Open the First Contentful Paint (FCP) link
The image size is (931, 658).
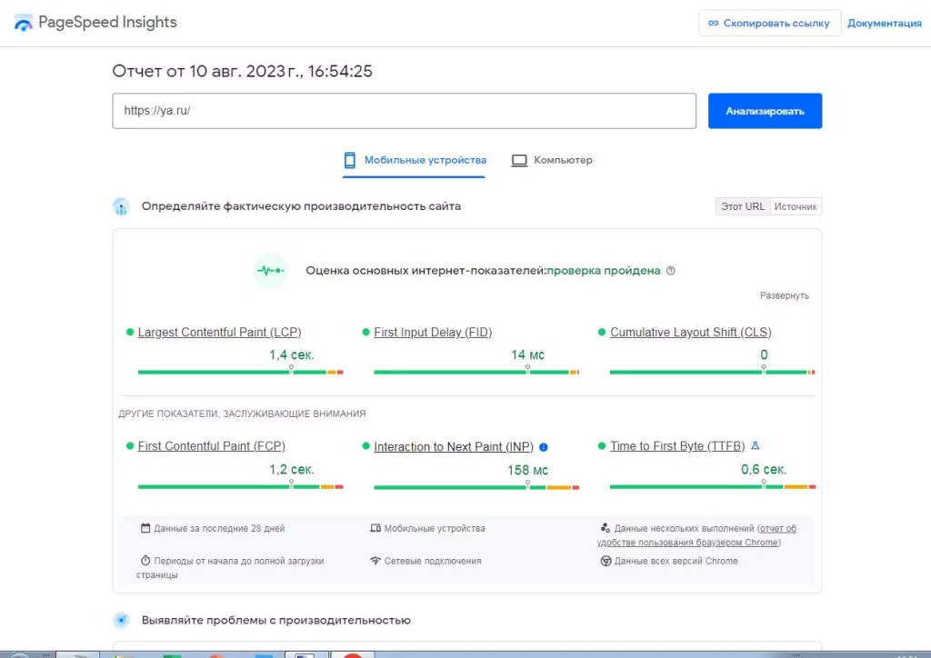[211, 446]
